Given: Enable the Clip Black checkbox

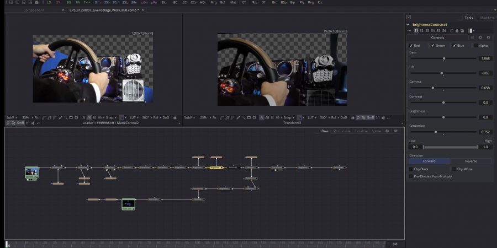Looking at the screenshot, I should pyautogui.click(x=410, y=169).
